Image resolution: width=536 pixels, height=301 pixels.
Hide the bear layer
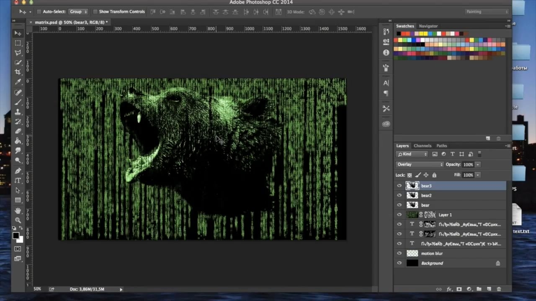(x=399, y=205)
